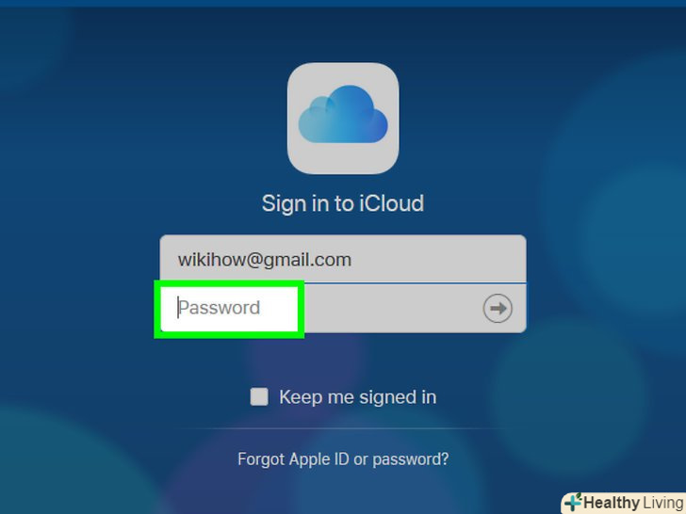Open Forgot Apple ID or password link
Viewport: 686px width, 514px height.
[343, 459]
